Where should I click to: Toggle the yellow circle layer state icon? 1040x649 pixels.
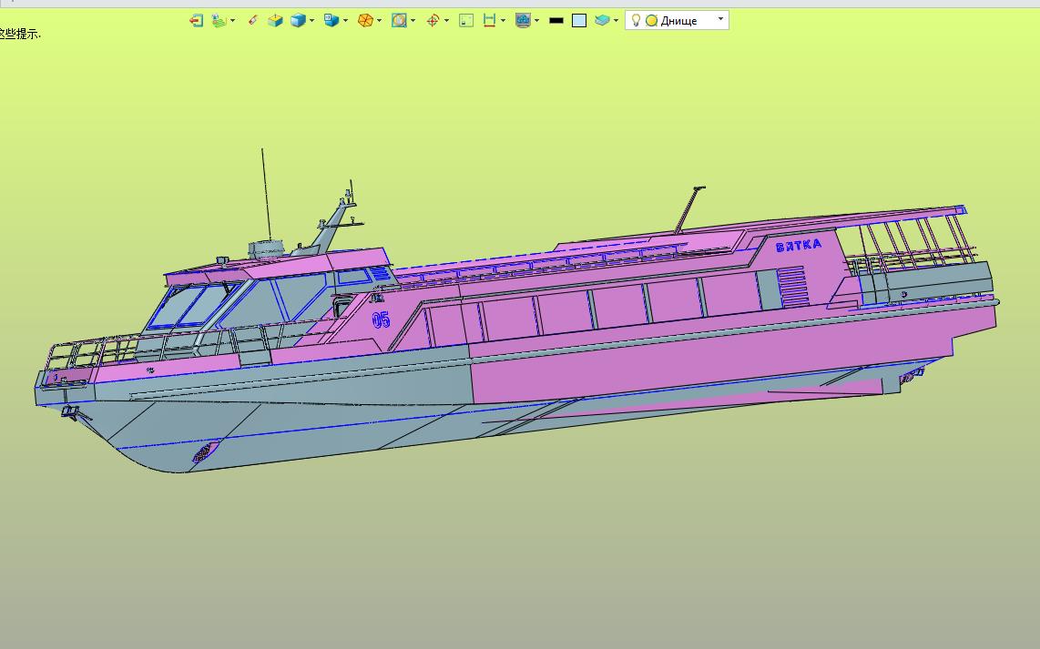coord(651,20)
